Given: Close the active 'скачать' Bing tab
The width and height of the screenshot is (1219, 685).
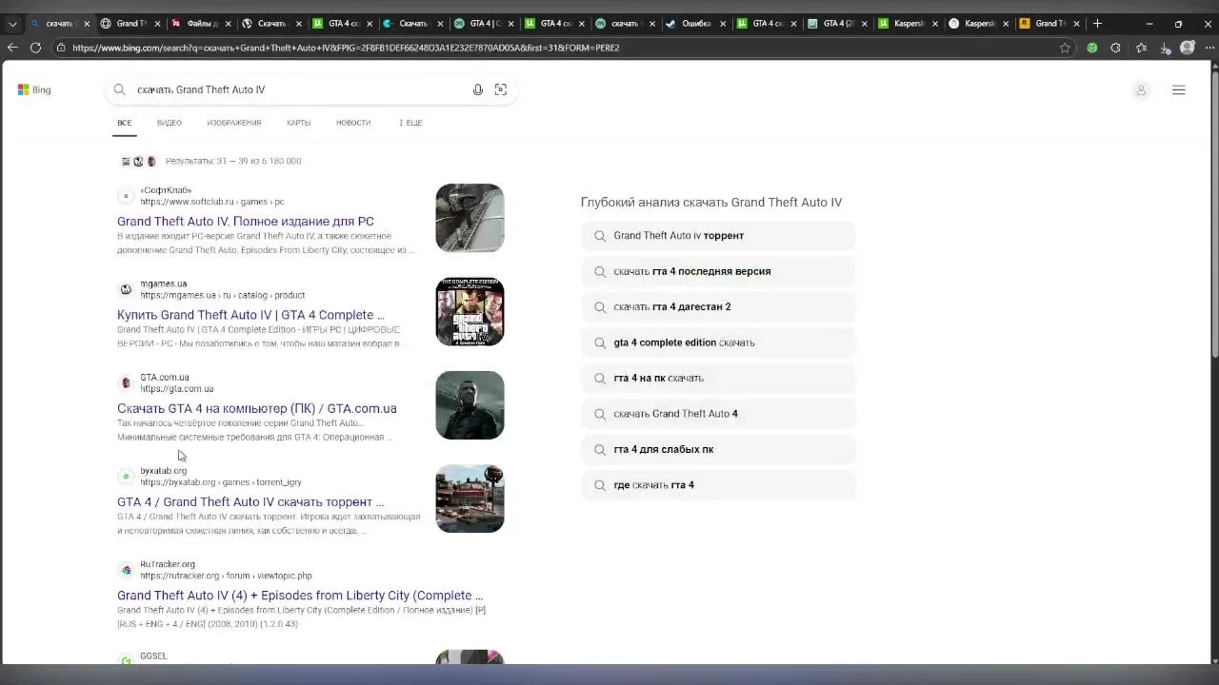Looking at the screenshot, I should pyautogui.click(x=86, y=24).
